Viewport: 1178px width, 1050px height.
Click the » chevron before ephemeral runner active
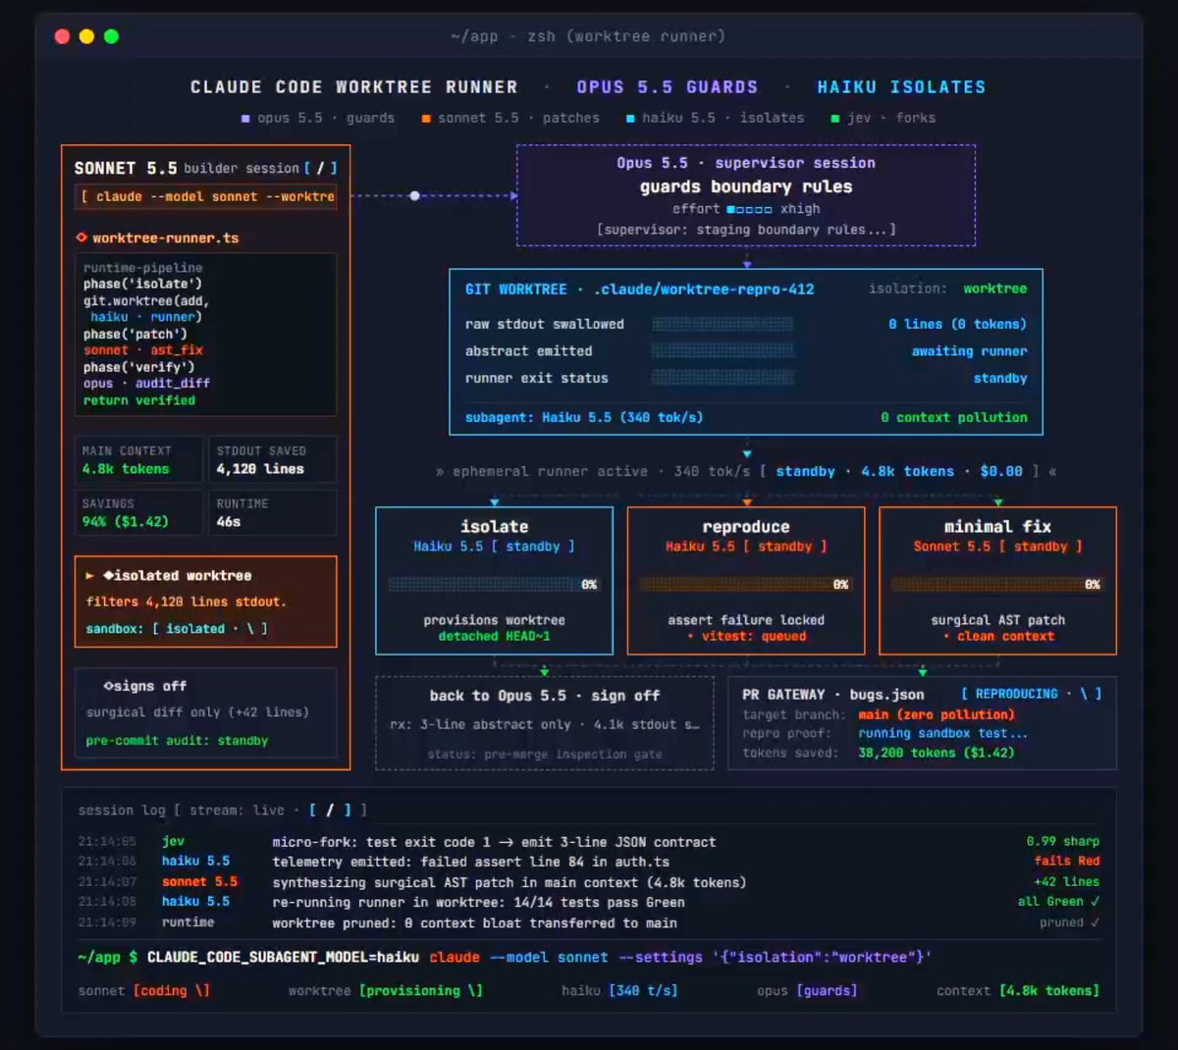coord(440,472)
